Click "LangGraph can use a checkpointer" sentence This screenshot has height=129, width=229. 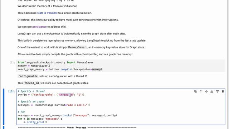[x=72, y=34]
